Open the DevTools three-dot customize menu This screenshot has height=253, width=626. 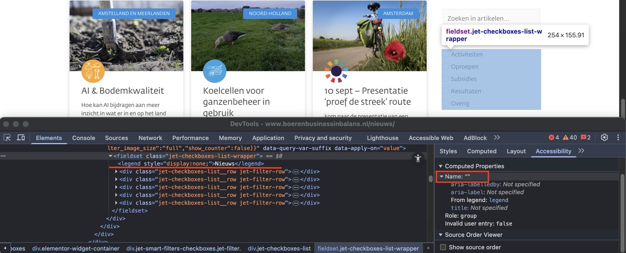point(618,138)
